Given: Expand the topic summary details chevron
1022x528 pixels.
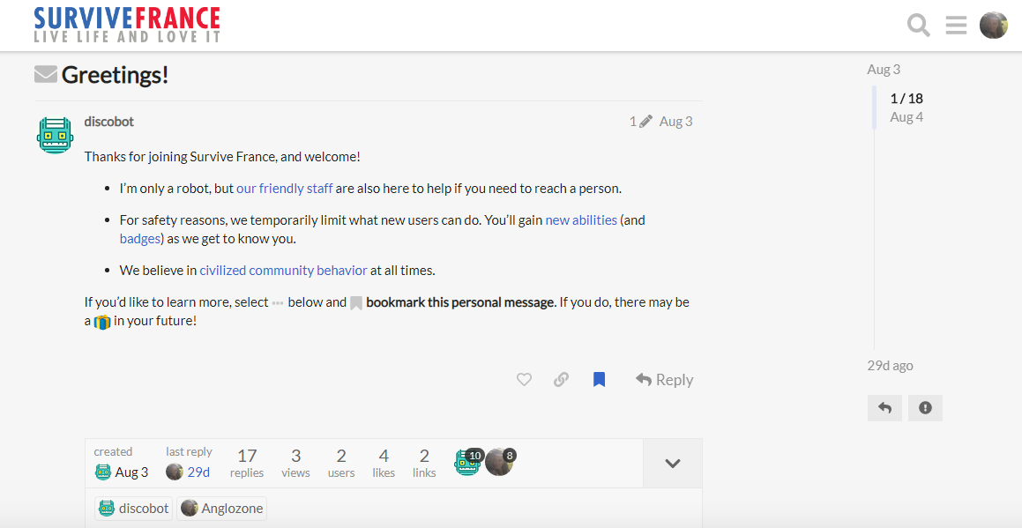Looking at the screenshot, I should pyautogui.click(x=672, y=464).
